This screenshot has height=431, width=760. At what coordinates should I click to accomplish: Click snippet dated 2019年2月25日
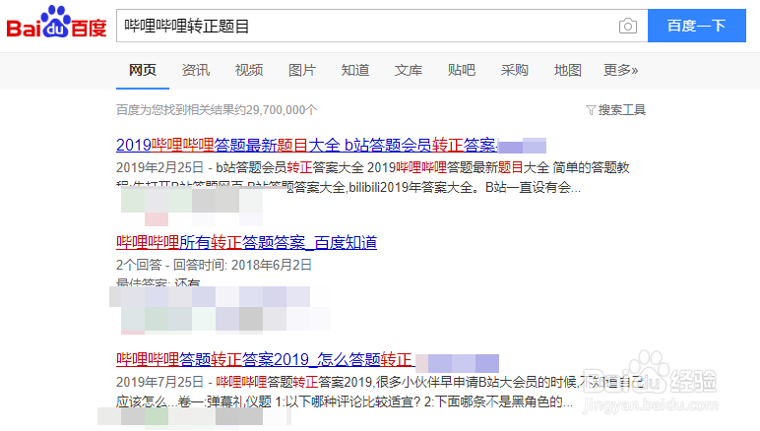pyautogui.click(x=373, y=177)
